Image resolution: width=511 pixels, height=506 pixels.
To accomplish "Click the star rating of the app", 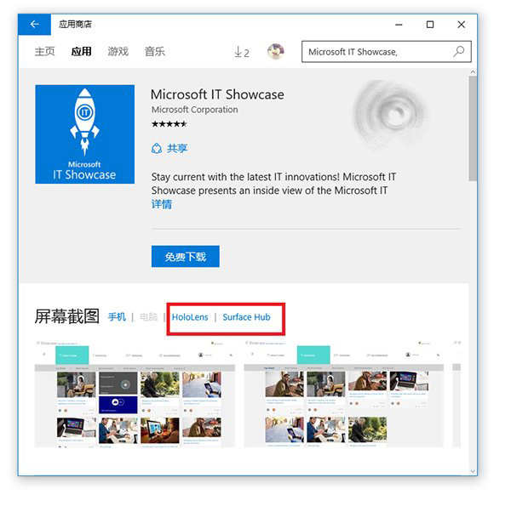I will coord(169,124).
